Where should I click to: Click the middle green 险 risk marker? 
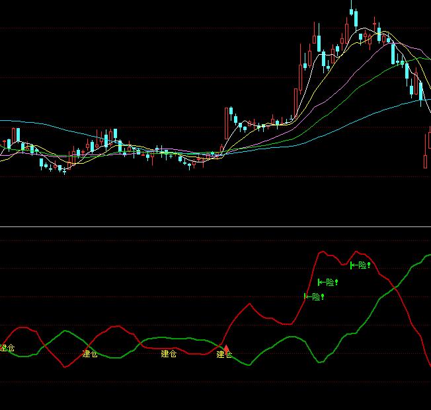[328, 282]
